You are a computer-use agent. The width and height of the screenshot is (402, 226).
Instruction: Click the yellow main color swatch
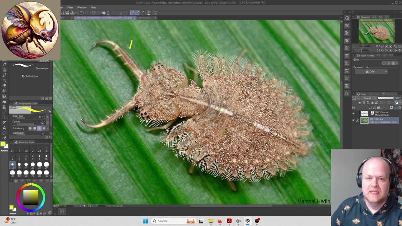[x=3, y=143]
